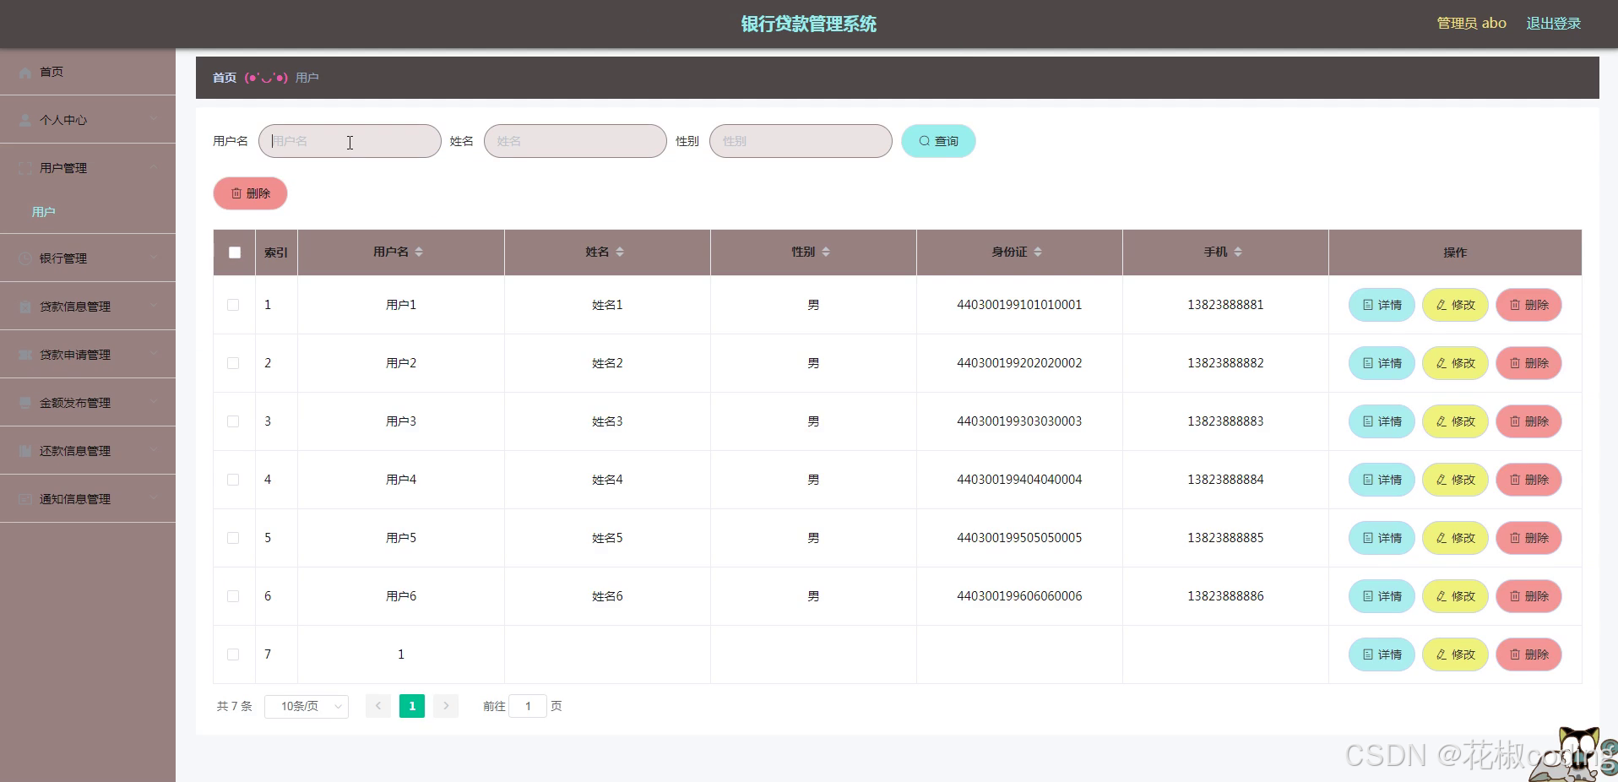Check the checkbox for row 用户3
Viewport: 1618px width, 782px height.
click(x=233, y=421)
